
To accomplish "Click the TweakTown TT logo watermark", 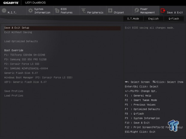I will tap(173, 126).
